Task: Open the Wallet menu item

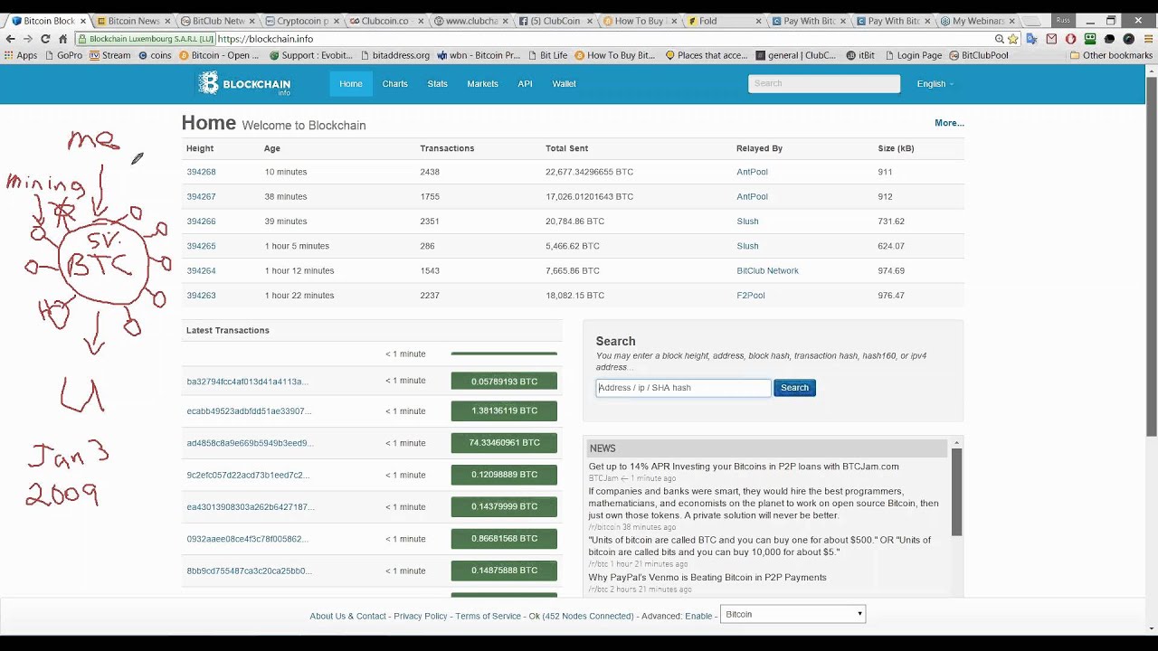Action: click(564, 84)
